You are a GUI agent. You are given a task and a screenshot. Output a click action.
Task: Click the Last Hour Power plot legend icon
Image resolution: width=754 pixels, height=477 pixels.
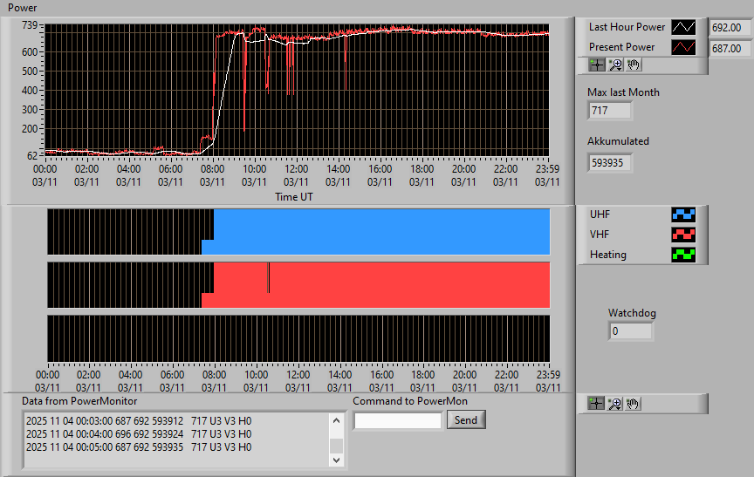point(683,27)
